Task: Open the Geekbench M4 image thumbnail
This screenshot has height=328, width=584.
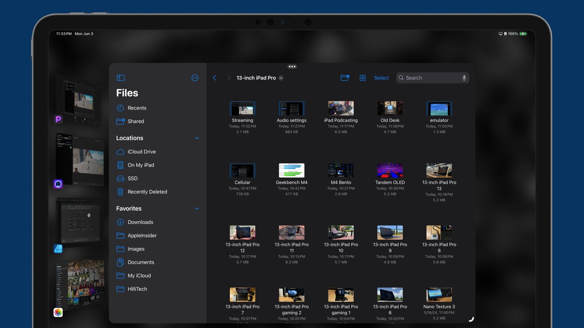Action: (292, 170)
